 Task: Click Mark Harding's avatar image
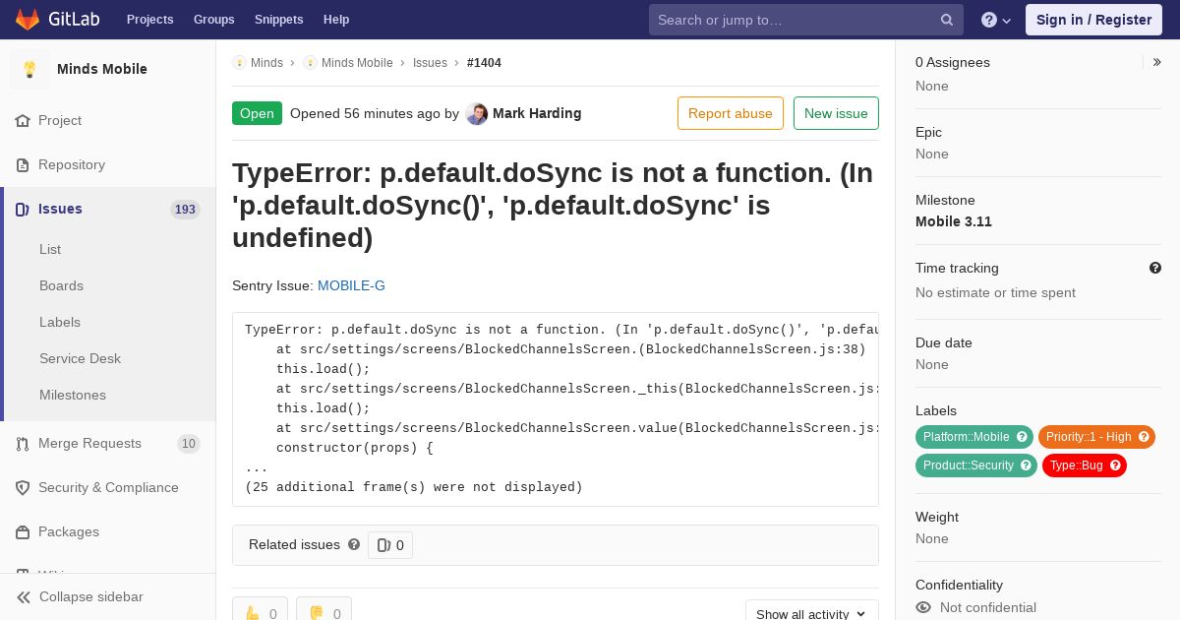pyautogui.click(x=477, y=114)
